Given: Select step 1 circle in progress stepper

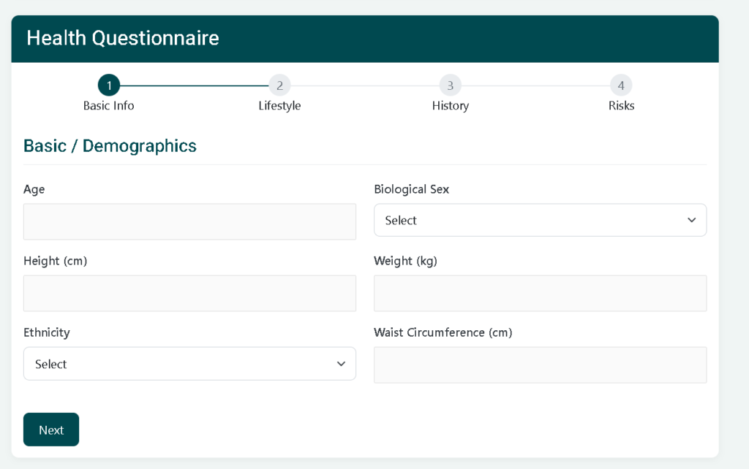Looking at the screenshot, I should 109,85.
